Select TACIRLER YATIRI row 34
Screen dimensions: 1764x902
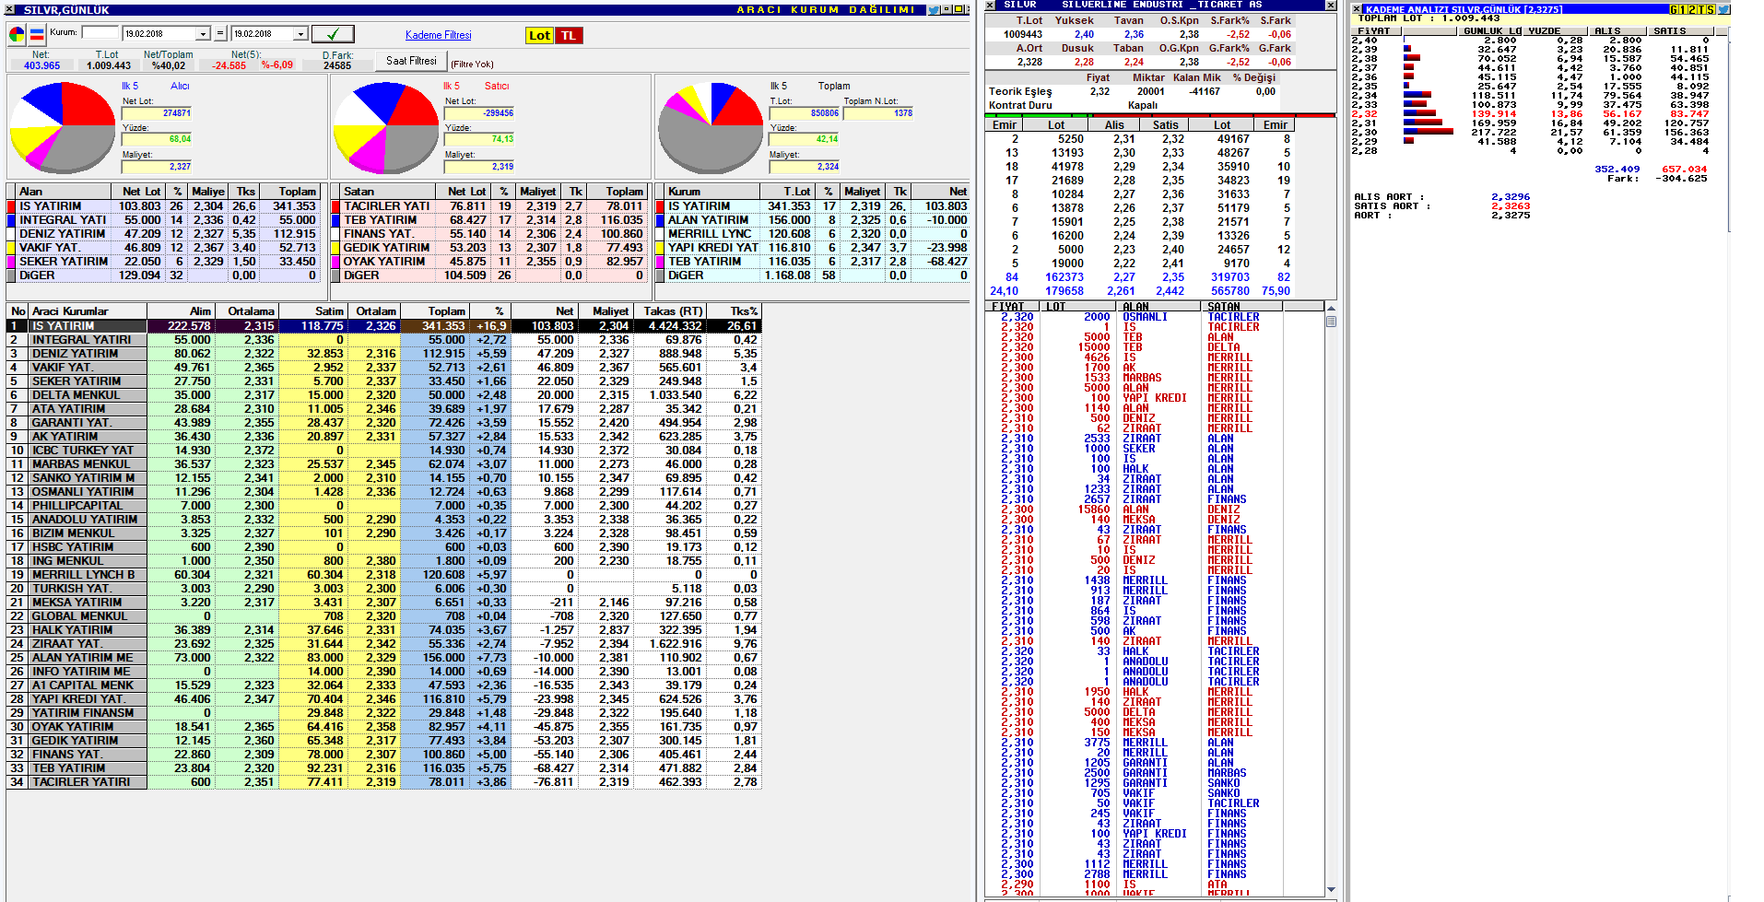(x=383, y=782)
